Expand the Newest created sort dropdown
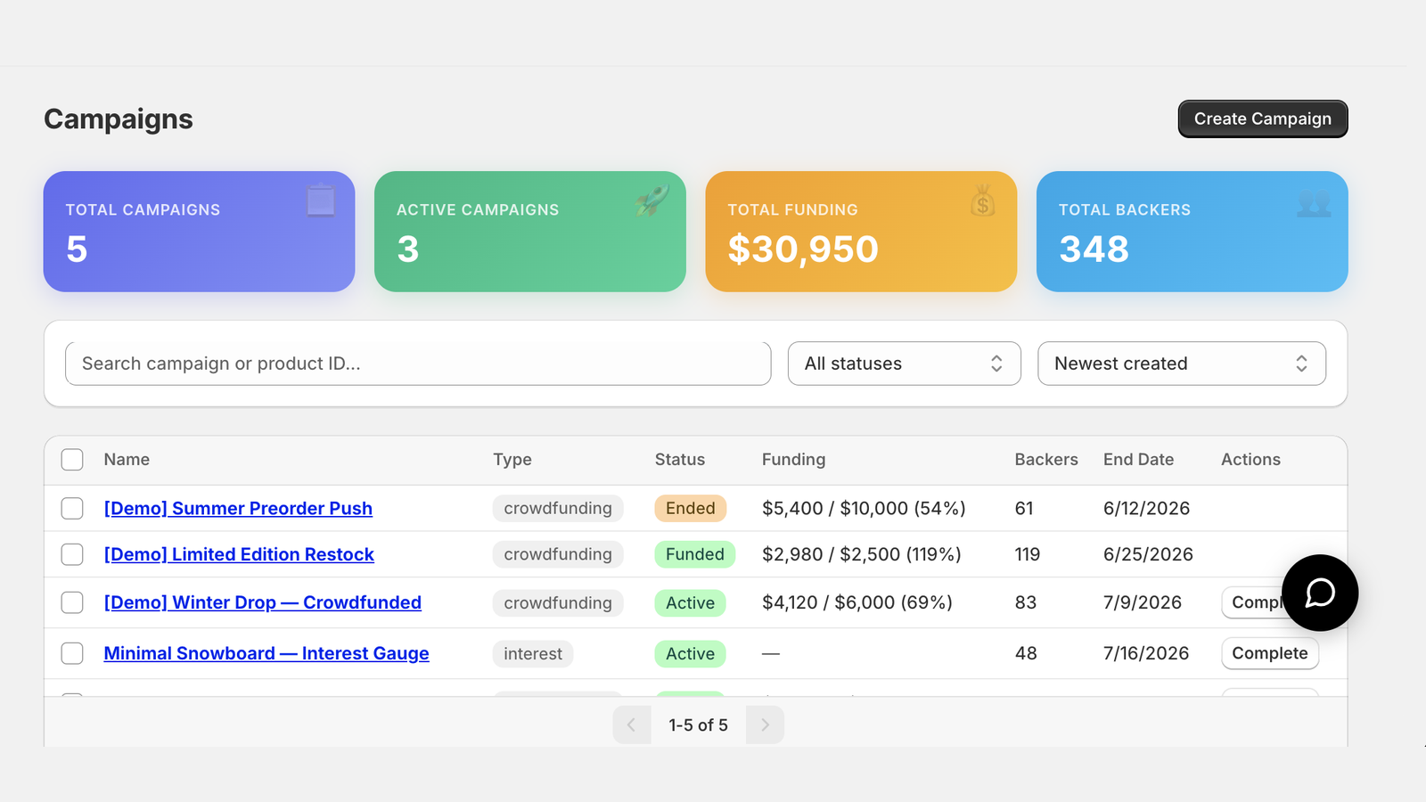Screen dimensions: 1426x802 coord(1181,364)
